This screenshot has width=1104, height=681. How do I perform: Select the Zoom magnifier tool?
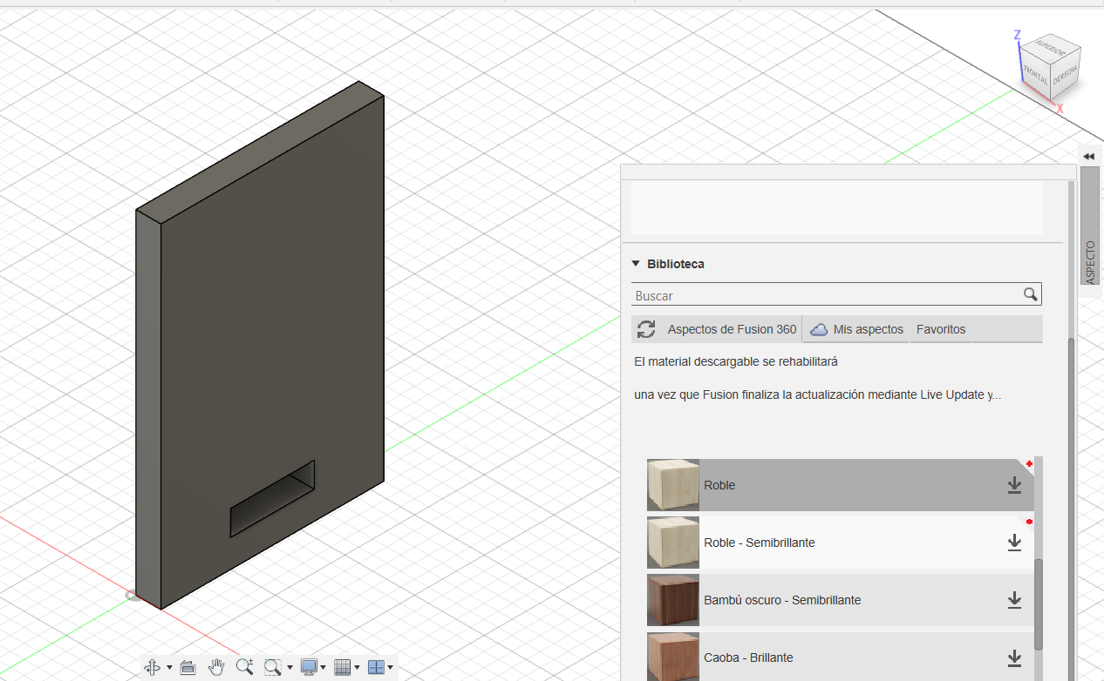point(244,667)
